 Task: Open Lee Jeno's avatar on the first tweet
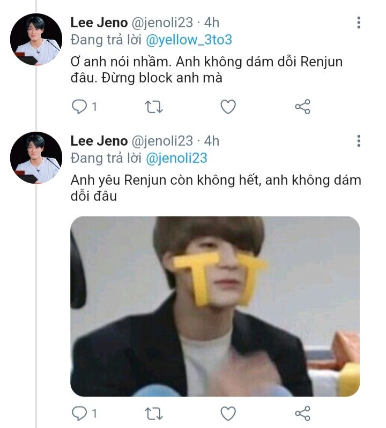point(36,39)
